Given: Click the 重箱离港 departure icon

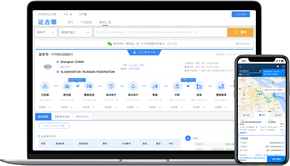Looking at the screenshot, I should pyautogui.click(x=221, y=86).
